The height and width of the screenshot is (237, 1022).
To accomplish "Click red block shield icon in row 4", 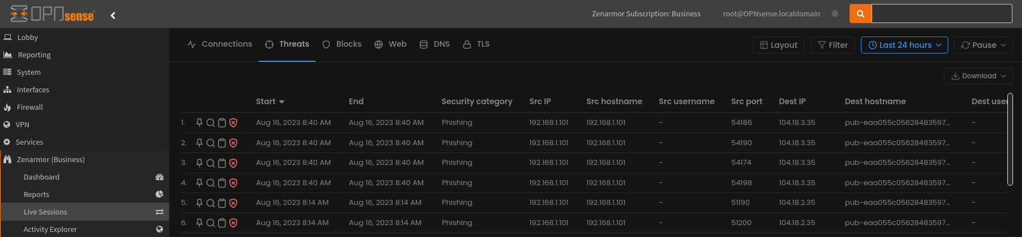I will (233, 183).
